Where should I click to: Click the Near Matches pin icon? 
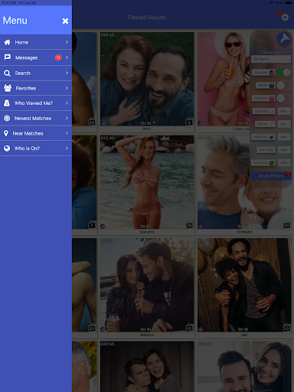pos(6,133)
